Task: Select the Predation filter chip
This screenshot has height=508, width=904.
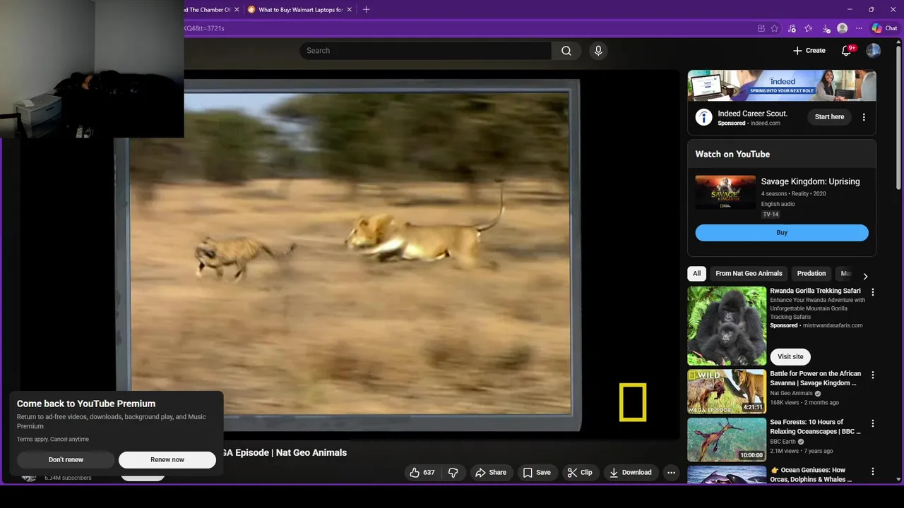Action: [811, 274]
